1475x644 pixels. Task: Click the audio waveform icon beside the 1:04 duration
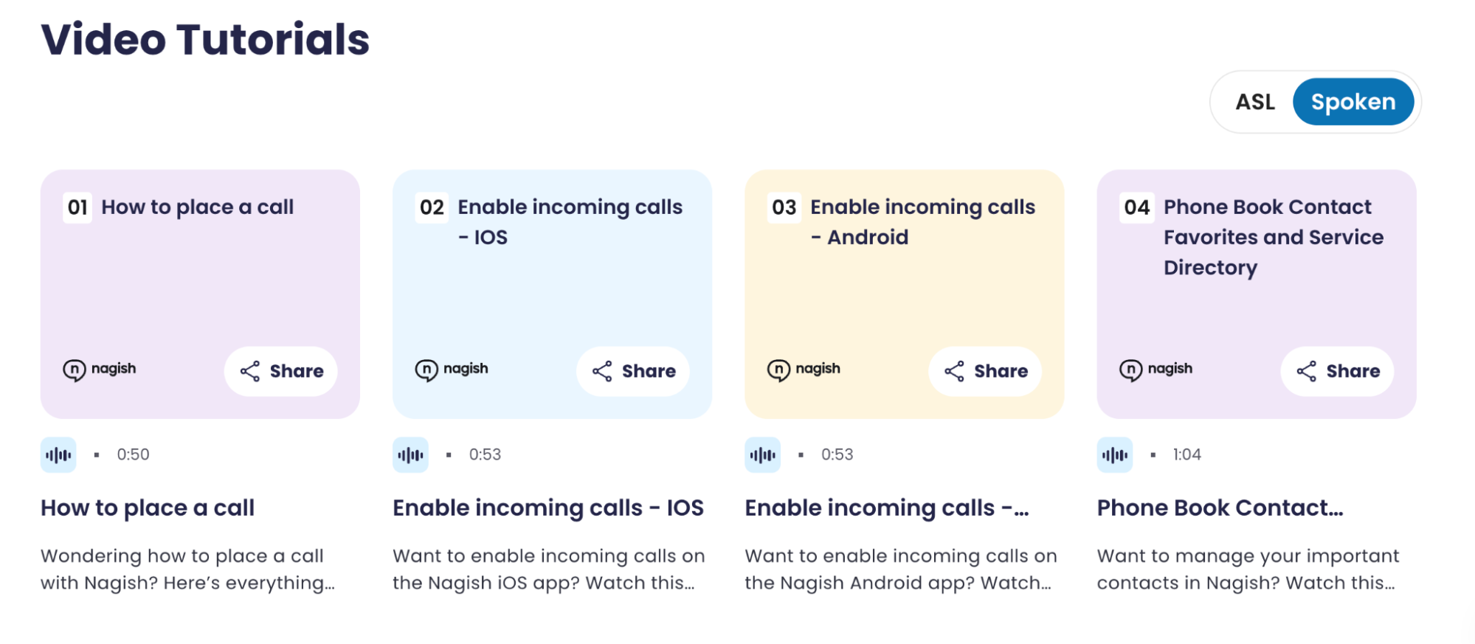pos(1114,454)
